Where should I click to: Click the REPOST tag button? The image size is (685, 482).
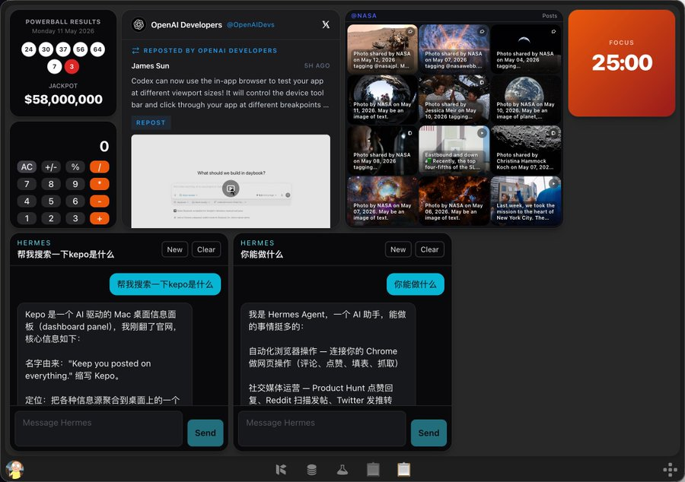[151, 122]
